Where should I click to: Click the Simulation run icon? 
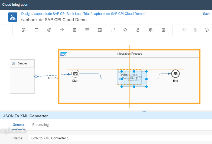(x=184, y=30)
